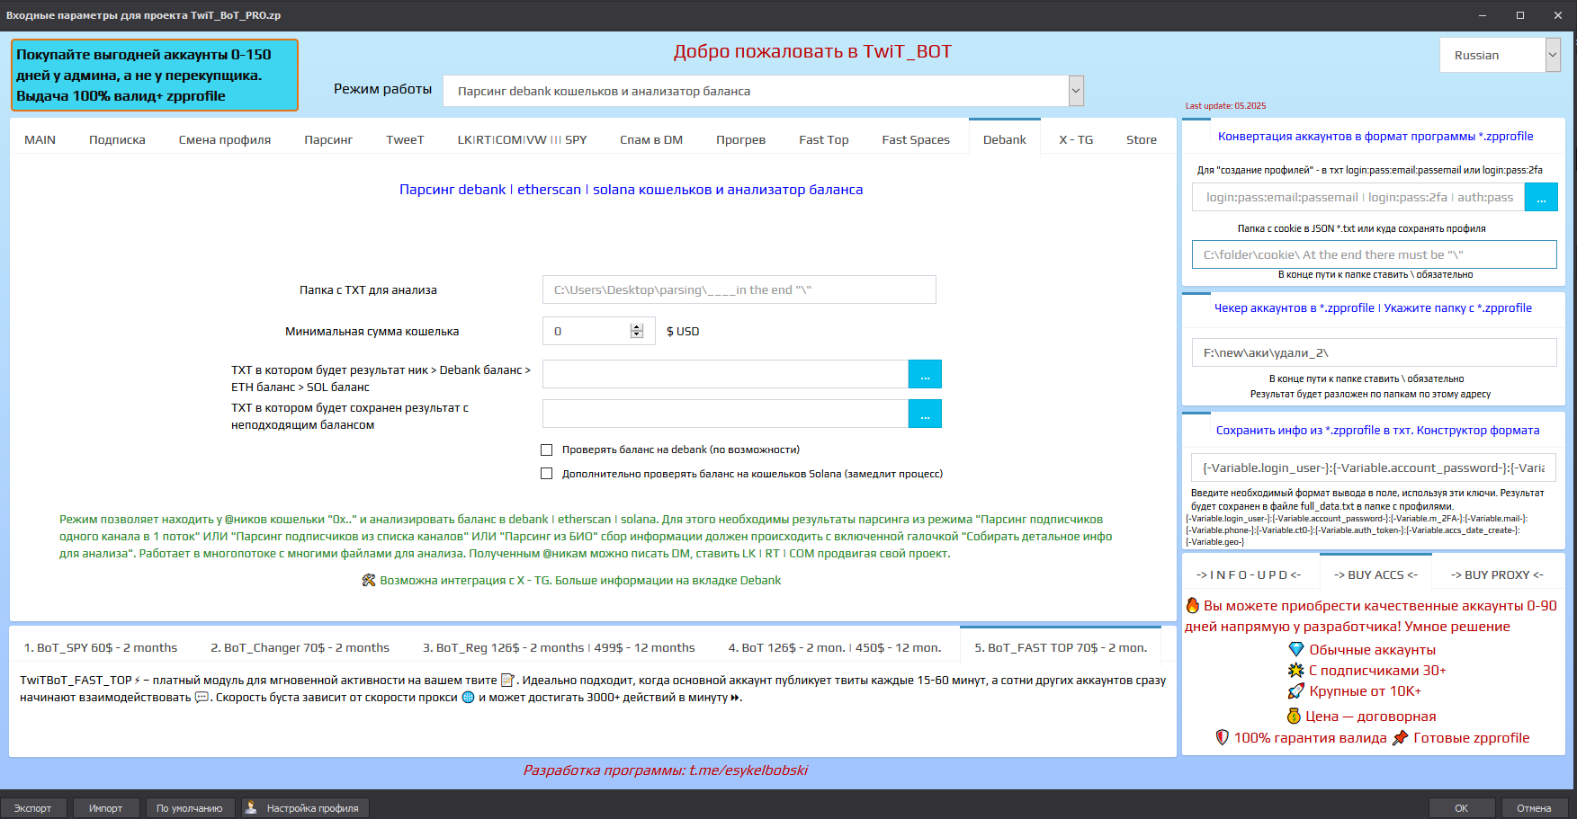Open the Store tab
The height and width of the screenshot is (819, 1577).
(x=1142, y=139)
